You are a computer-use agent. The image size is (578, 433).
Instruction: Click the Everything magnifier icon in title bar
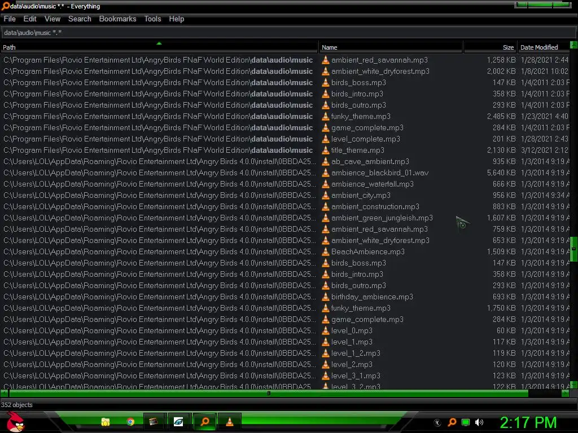click(5, 6)
